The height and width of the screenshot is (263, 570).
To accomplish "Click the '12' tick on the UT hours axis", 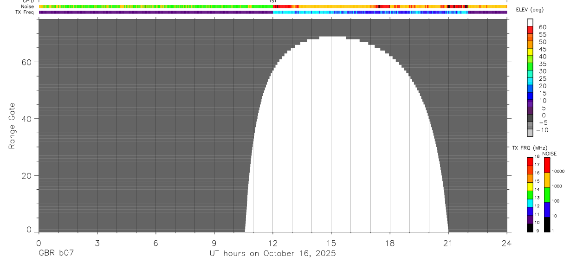I will point(273,243).
